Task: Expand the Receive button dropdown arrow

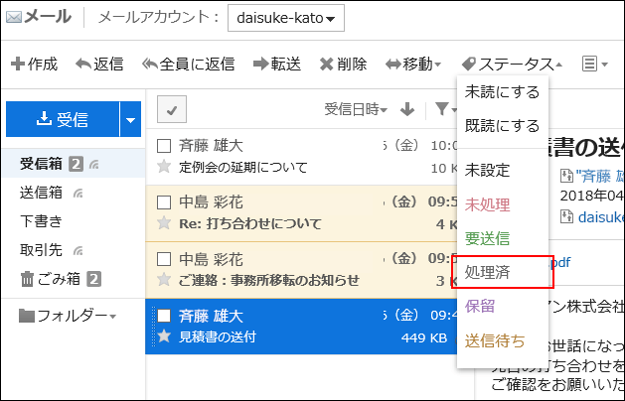Action: point(132,120)
